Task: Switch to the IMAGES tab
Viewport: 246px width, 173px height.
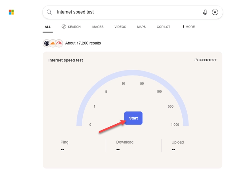Action: 97,27
